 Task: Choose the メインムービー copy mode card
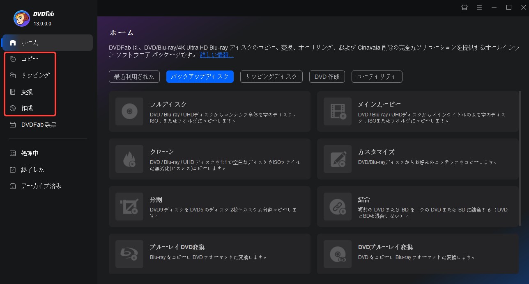[418, 111]
